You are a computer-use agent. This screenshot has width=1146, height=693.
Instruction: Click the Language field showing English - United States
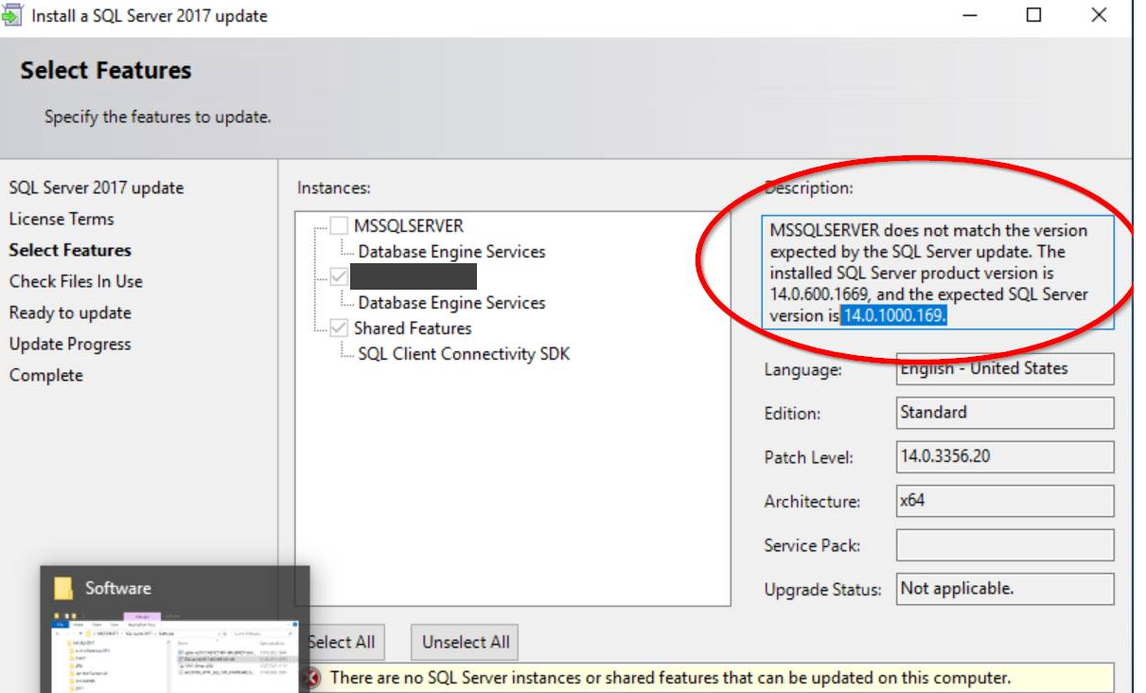click(1005, 369)
